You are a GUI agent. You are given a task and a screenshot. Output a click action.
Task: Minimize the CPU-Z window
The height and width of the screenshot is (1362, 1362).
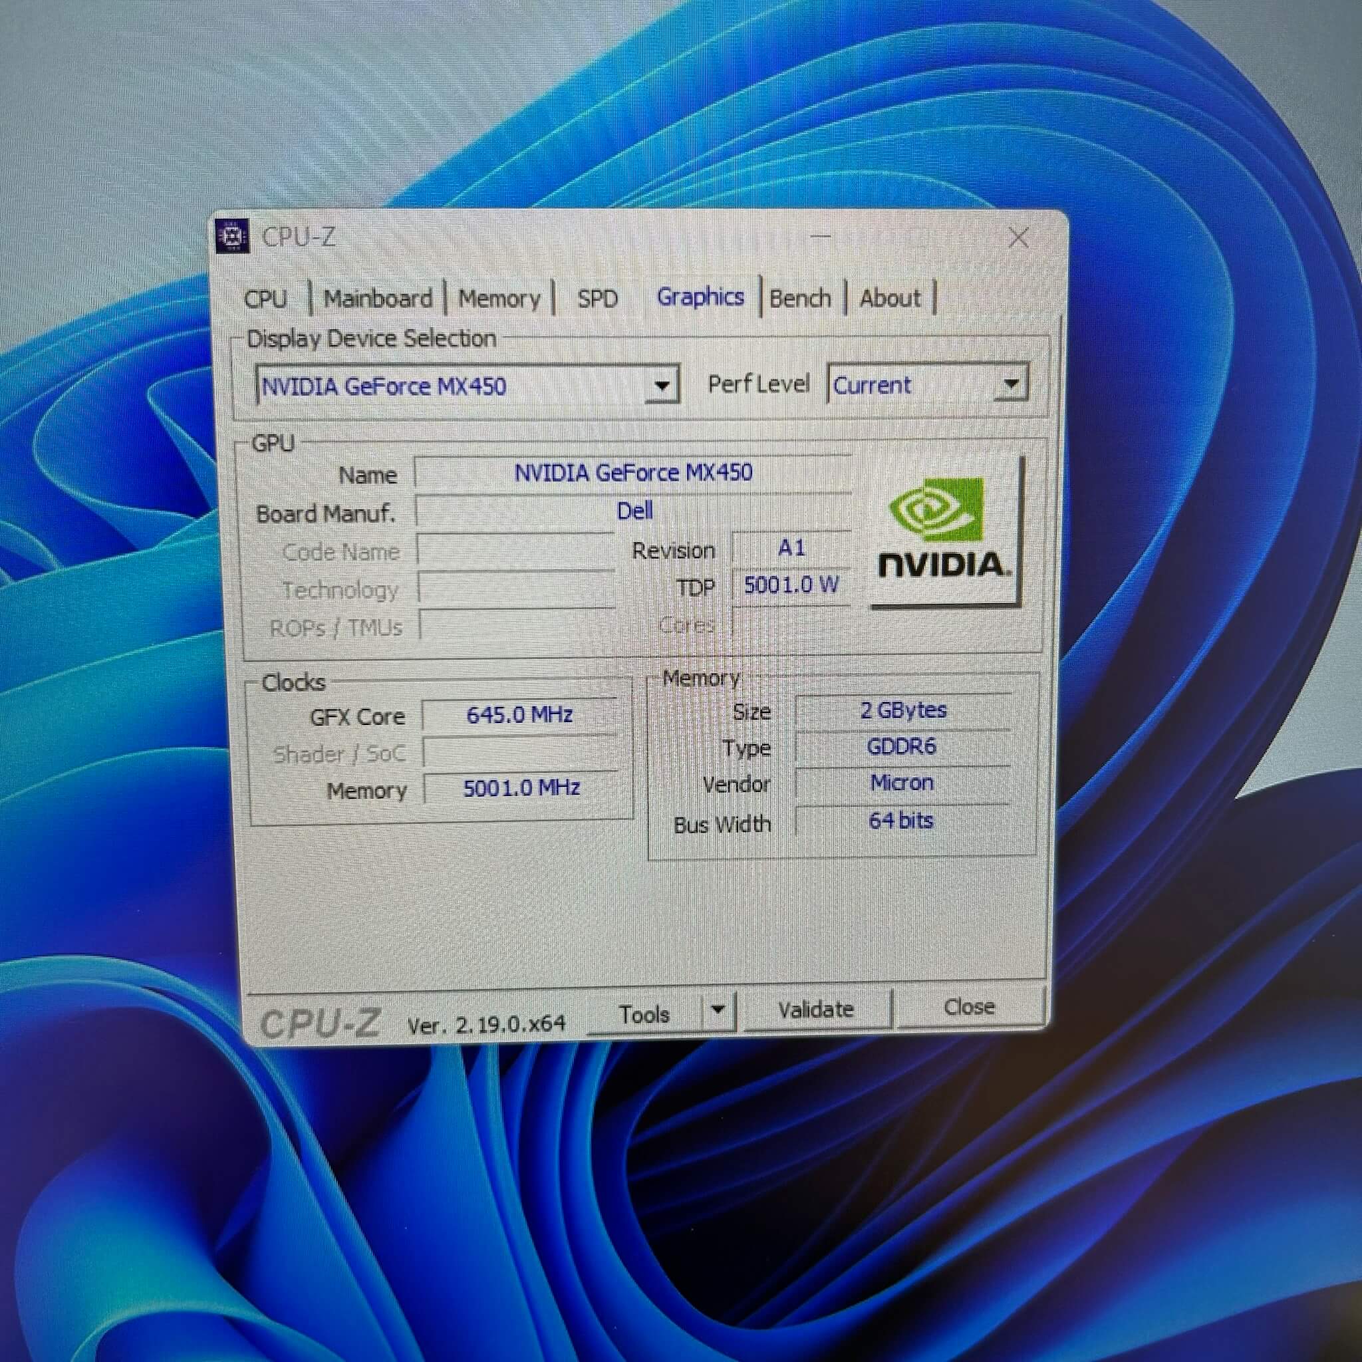[821, 237]
